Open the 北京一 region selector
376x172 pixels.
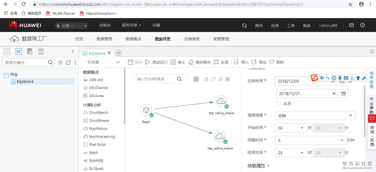[x=72, y=26]
